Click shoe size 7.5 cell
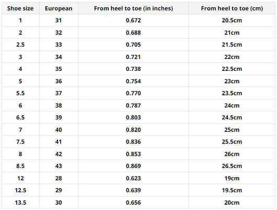This screenshot has height=210, width=277. pos(20,142)
